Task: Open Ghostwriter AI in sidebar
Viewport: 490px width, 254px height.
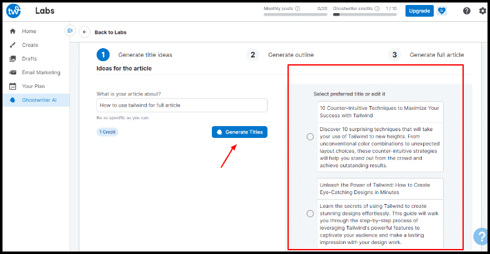Action: [x=39, y=100]
